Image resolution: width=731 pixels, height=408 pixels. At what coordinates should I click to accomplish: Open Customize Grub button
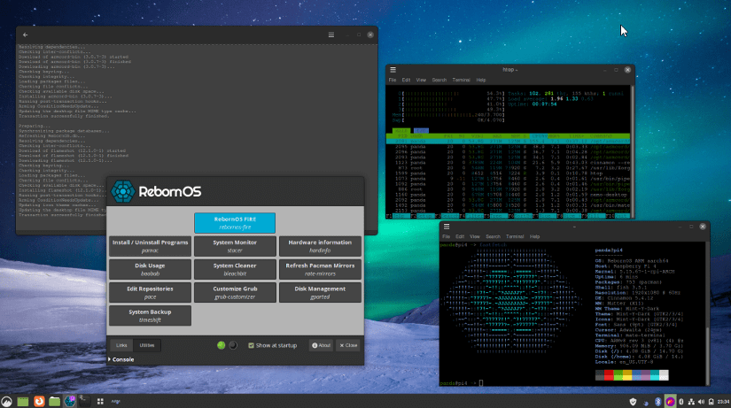click(x=235, y=292)
